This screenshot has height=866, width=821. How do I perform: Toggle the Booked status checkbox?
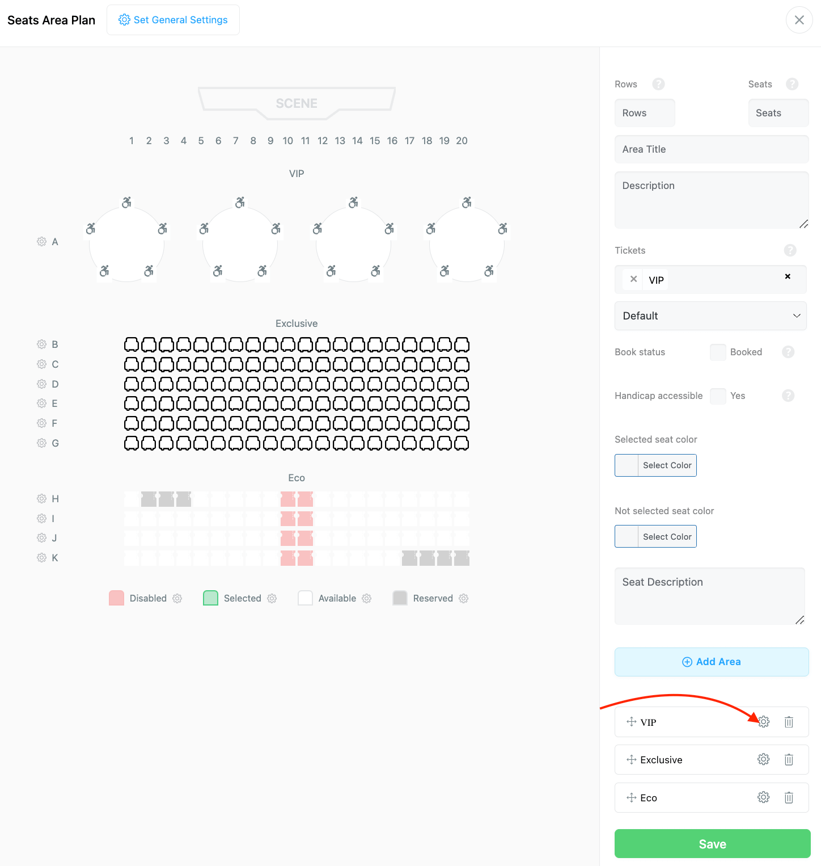click(x=718, y=352)
